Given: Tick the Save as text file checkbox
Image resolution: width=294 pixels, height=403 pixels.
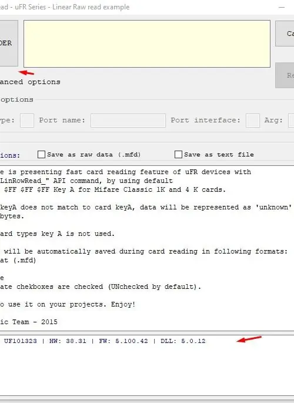Looking at the screenshot, I should (x=178, y=155).
